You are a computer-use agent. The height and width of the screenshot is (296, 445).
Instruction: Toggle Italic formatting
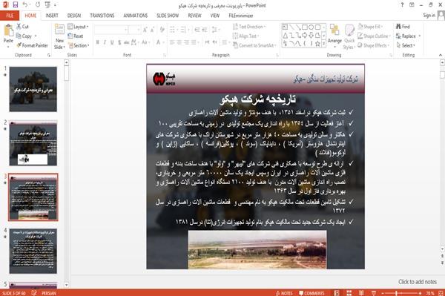(105, 42)
